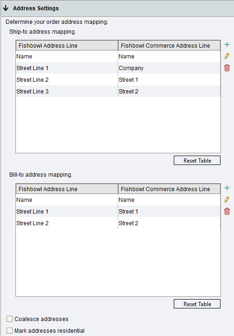The height and width of the screenshot is (336, 234).
Task: Click the Name commerce cell in Bill-to table
Action: [x=169, y=200]
